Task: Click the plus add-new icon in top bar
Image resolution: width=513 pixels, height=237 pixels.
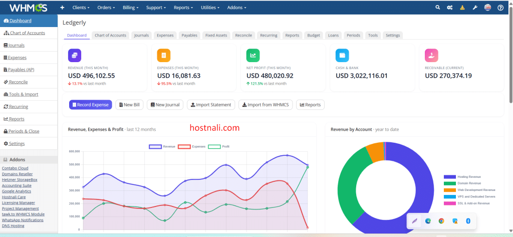Action: [63, 8]
